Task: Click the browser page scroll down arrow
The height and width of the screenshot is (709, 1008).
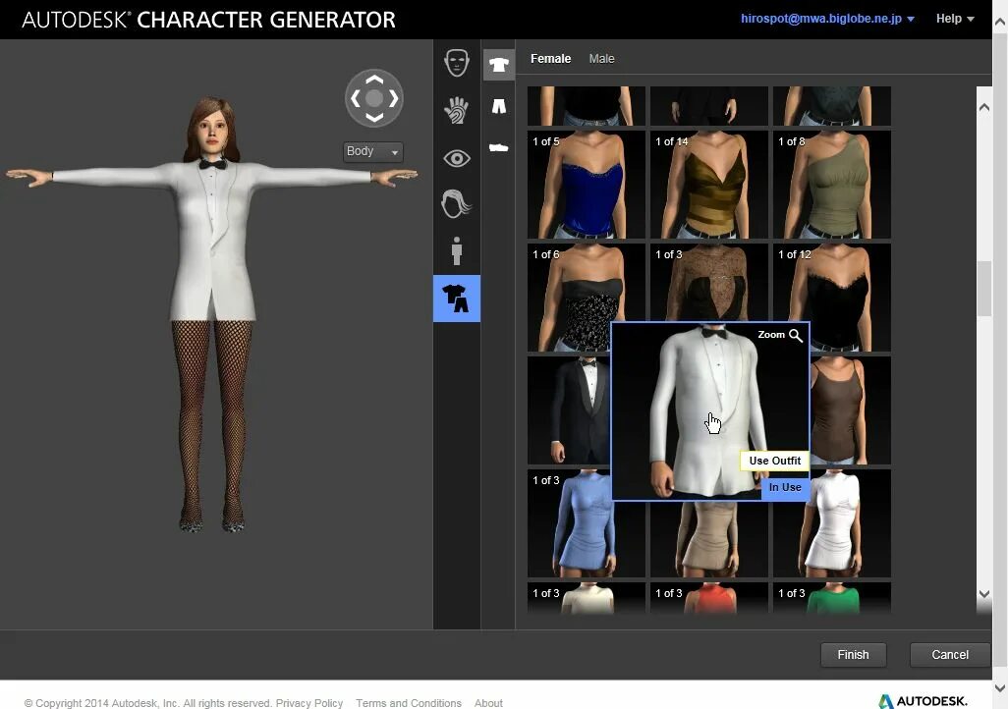Action: coord(1000,688)
